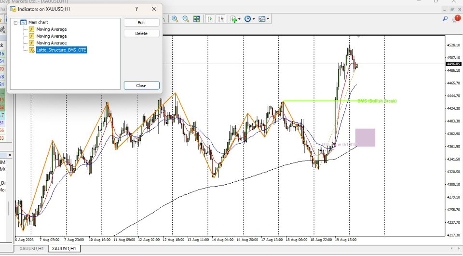
Task: Open the dropdown arrow beside Add Indicators icon
Action: point(239,19)
